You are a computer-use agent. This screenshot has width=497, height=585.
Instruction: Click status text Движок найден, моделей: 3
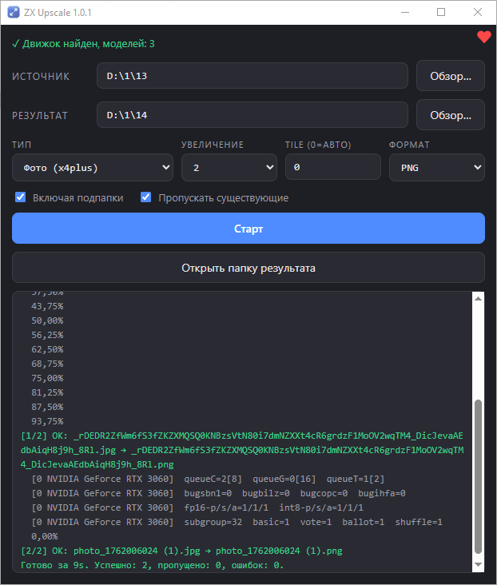[x=83, y=44]
